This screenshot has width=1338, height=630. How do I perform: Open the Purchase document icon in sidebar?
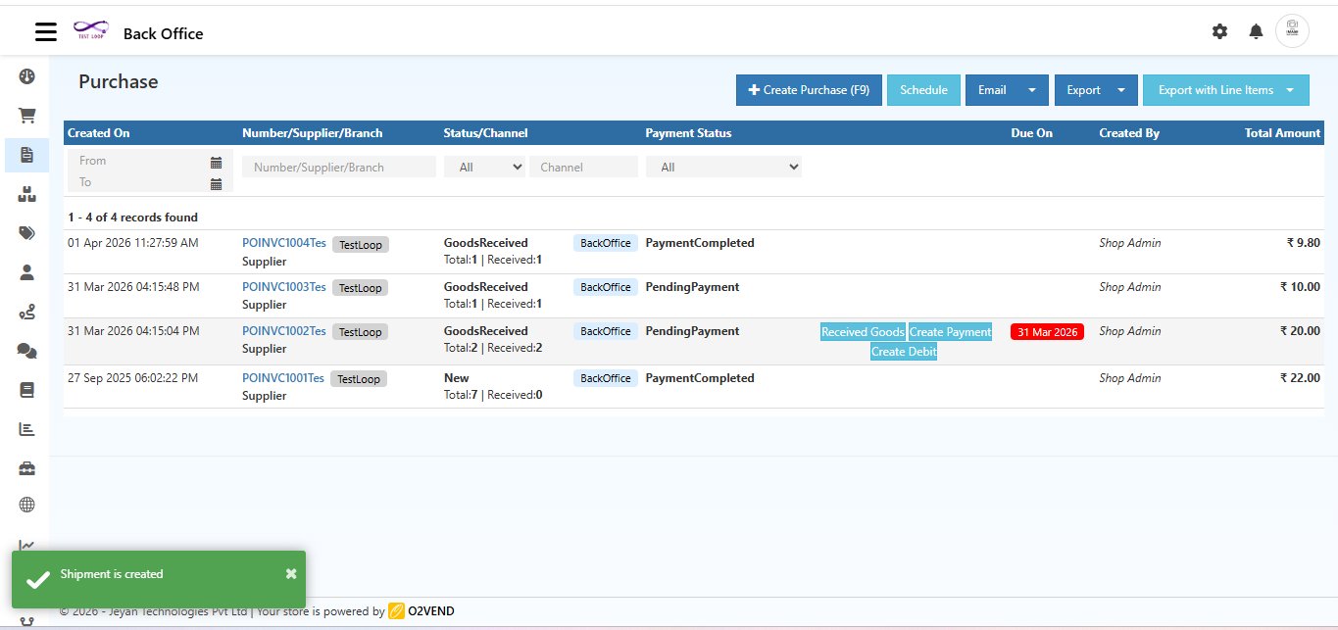pyautogui.click(x=26, y=154)
